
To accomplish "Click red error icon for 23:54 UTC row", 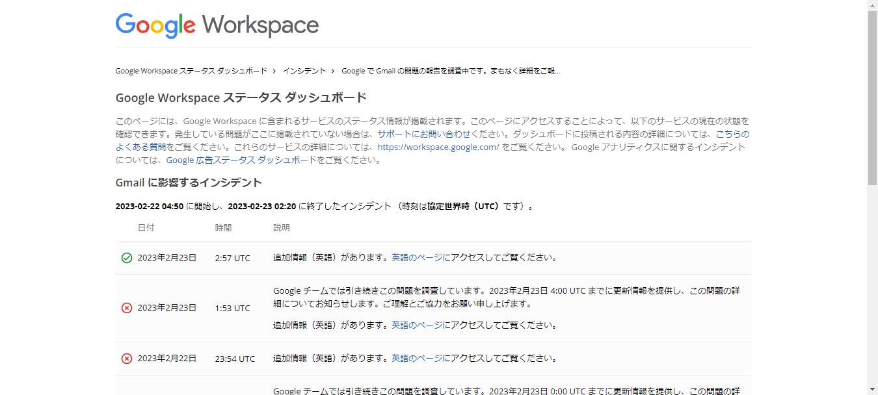I will point(127,359).
